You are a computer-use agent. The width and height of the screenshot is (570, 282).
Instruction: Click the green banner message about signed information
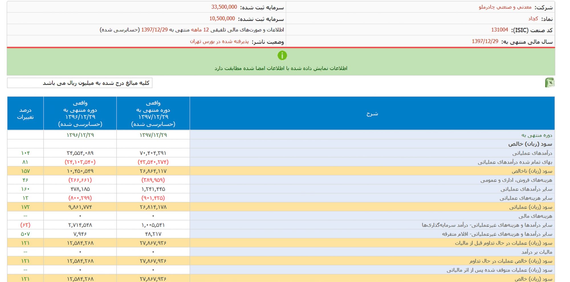[281, 68]
